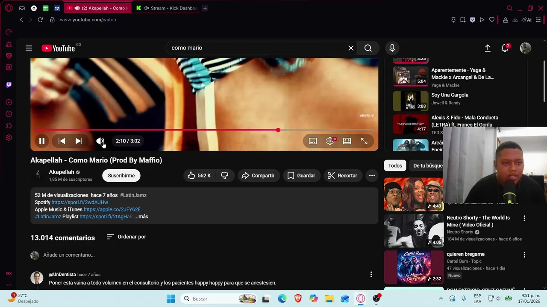Switch to the Stream - Kick Dashboard tab

click(x=167, y=8)
